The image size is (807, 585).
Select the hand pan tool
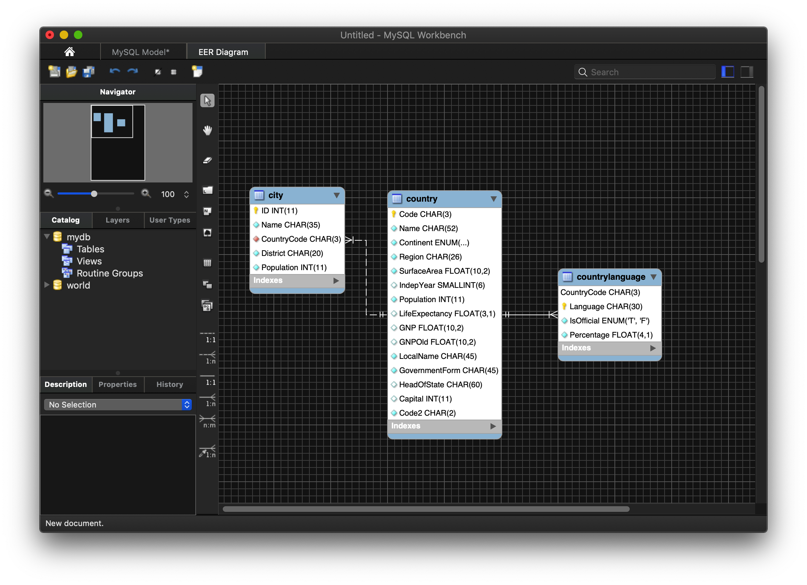(207, 131)
